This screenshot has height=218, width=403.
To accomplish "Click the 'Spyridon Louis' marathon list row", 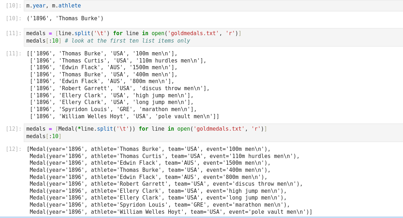I will click(x=113, y=109).
